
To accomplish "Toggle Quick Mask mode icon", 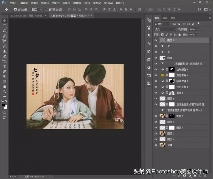I will point(4,112).
